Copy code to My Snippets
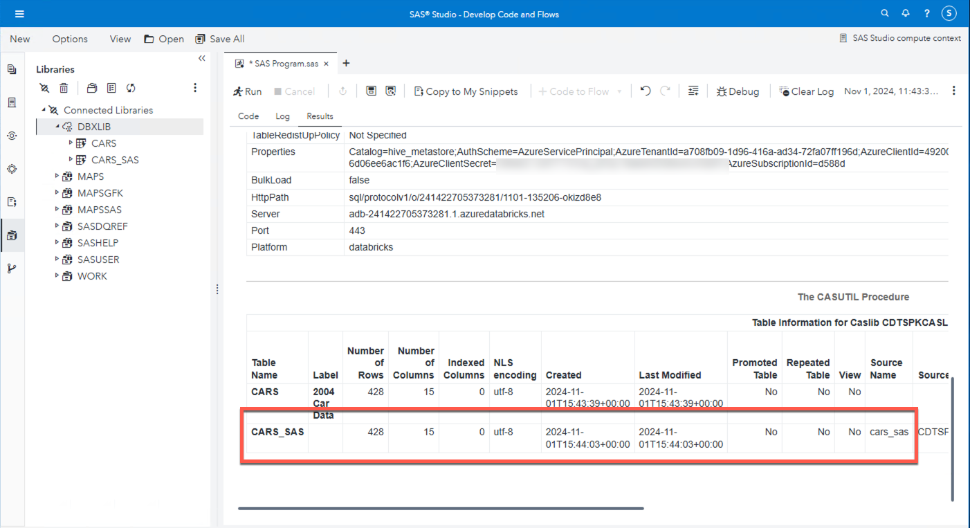 click(466, 91)
